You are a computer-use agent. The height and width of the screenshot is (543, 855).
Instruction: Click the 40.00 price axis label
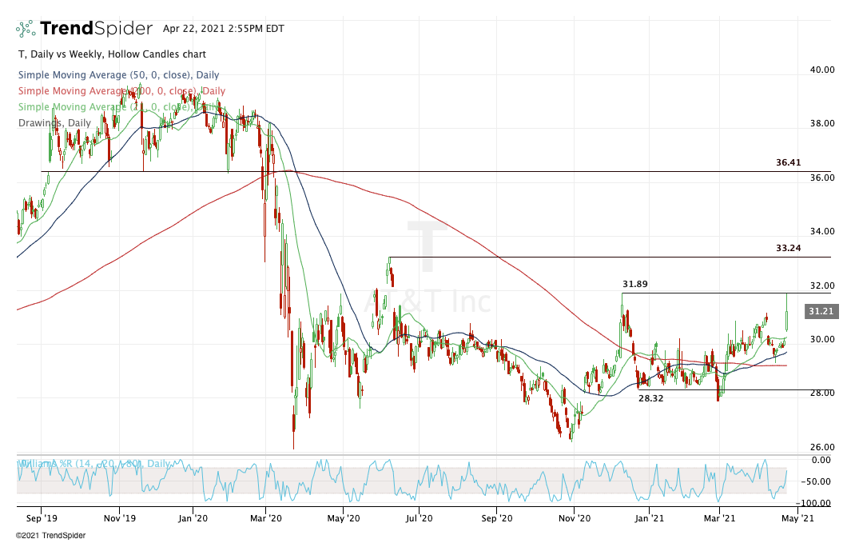tap(822, 70)
